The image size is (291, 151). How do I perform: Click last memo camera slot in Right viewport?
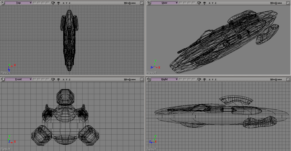[194, 79]
